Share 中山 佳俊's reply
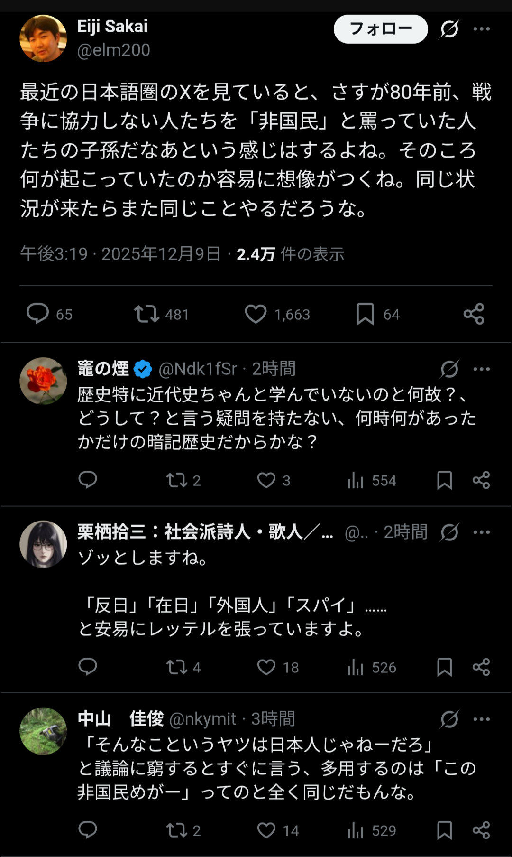512x857 pixels. coord(481,830)
